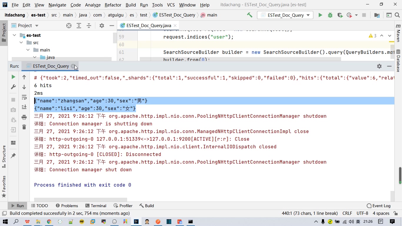Debug ESTest_Doc_Query using the bug icon

330,15
